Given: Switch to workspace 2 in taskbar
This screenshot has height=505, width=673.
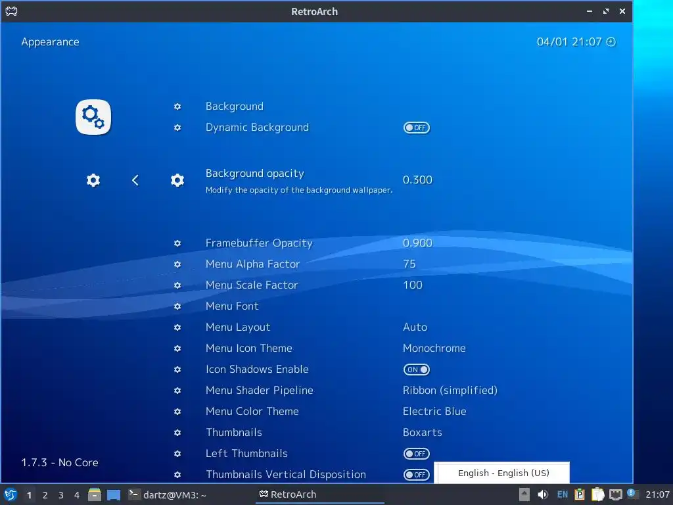Looking at the screenshot, I should click(45, 495).
